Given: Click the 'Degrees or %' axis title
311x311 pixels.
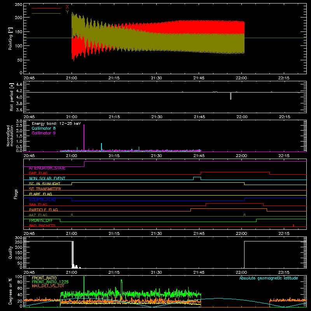Looking at the screenshot, I should tap(10, 291).
